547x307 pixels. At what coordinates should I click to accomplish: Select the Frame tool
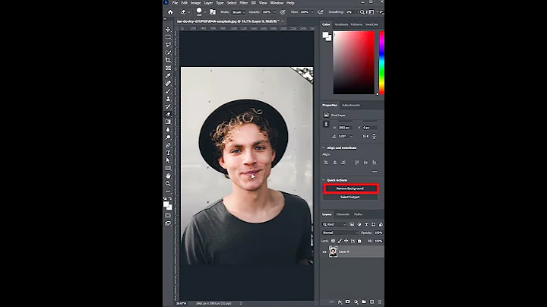coord(168,68)
